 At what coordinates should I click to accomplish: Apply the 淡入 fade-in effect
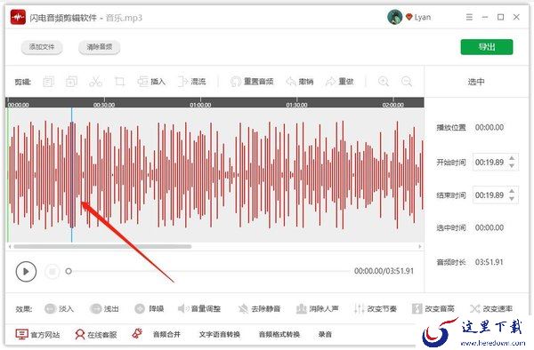click(59, 308)
